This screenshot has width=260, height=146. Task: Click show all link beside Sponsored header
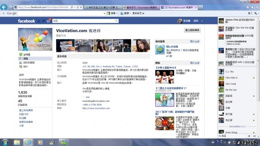[195, 63]
